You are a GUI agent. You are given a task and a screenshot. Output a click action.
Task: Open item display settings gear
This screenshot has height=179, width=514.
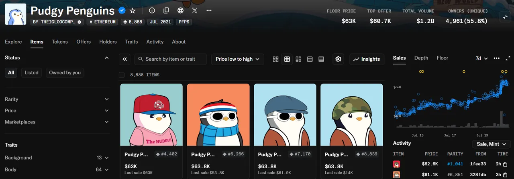pyautogui.click(x=338, y=59)
